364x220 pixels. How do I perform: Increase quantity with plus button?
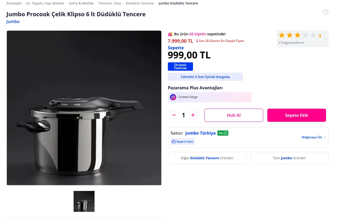[x=193, y=115]
